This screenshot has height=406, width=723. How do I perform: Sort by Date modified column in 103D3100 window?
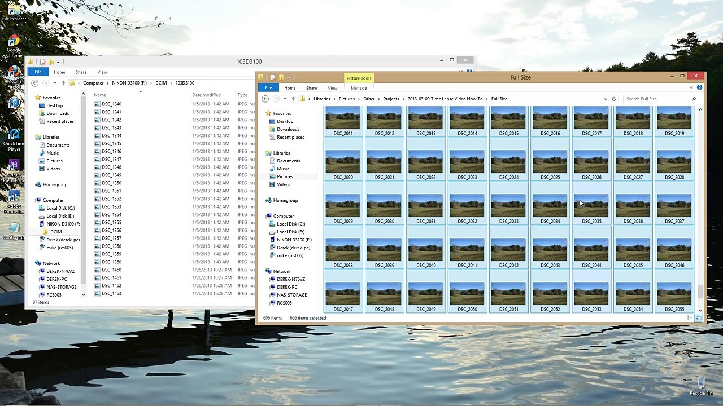click(206, 95)
